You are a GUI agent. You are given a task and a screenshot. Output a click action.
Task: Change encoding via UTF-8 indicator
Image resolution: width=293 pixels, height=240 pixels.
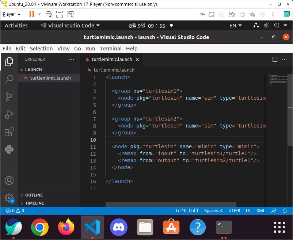click(x=234, y=211)
